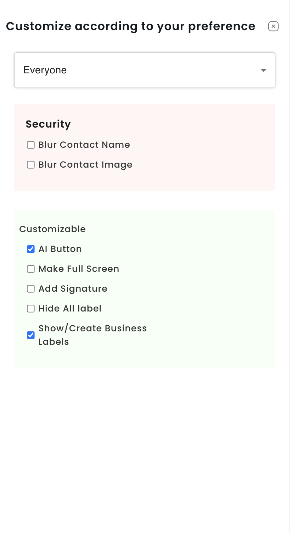
Task: Click the "AI Button" label text
Action: (x=60, y=249)
